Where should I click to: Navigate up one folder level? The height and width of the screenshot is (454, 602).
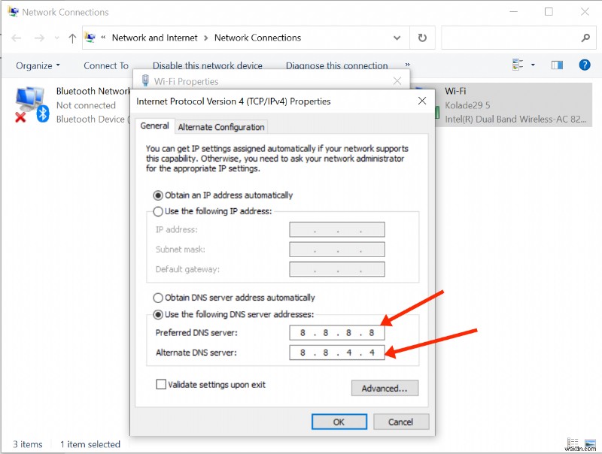(72, 38)
